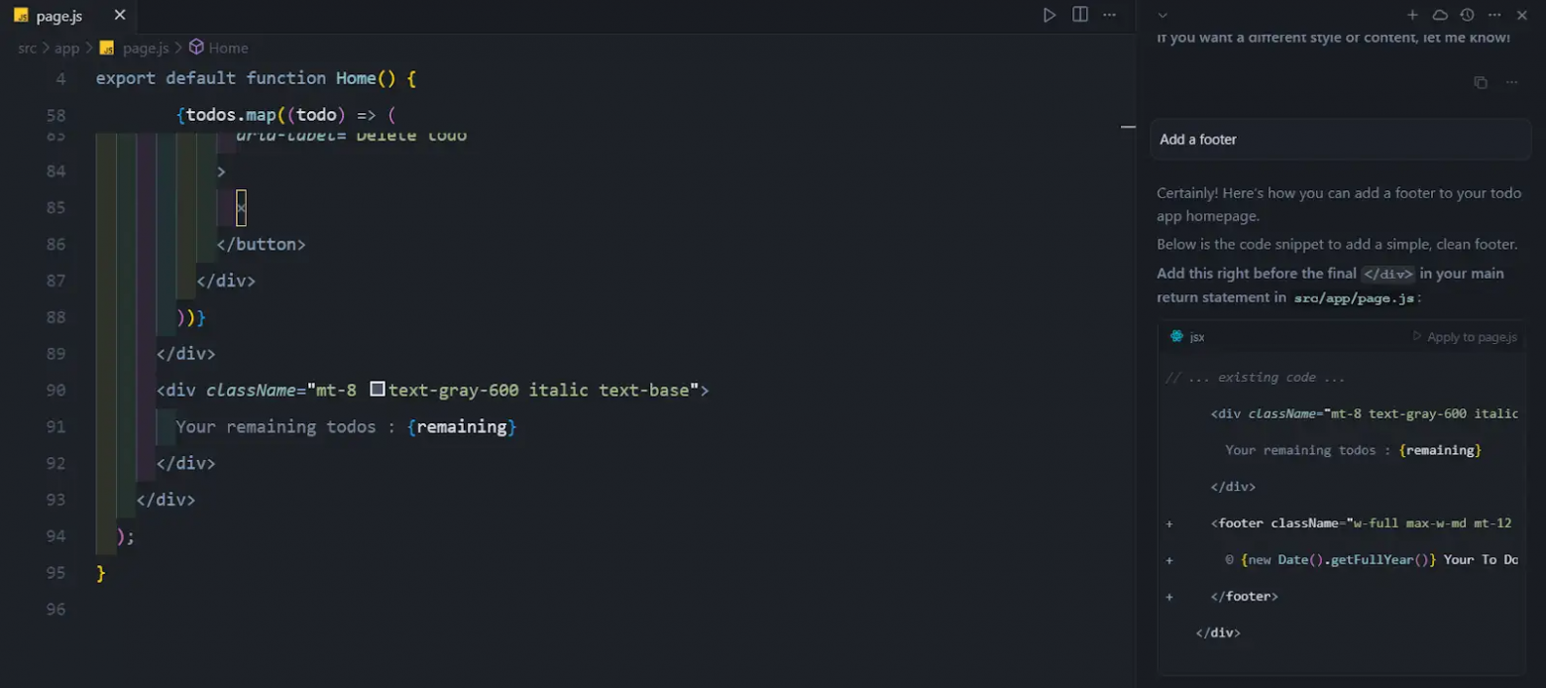This screenshot has height=688, width=1546.
Task: Click Apply to page.js button
Action: 1465,337
